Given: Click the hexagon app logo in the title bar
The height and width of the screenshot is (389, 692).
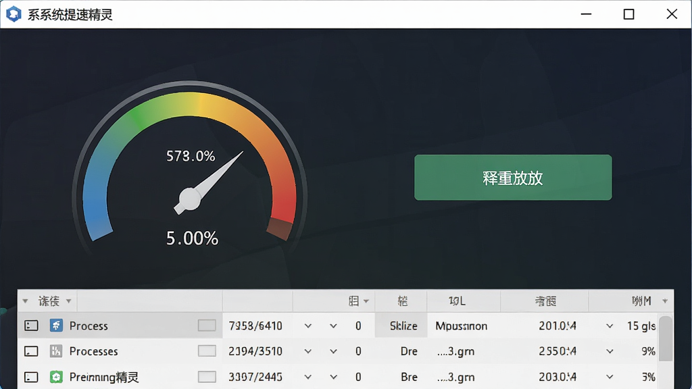Looking at the screenshot, I should (14, 14).
